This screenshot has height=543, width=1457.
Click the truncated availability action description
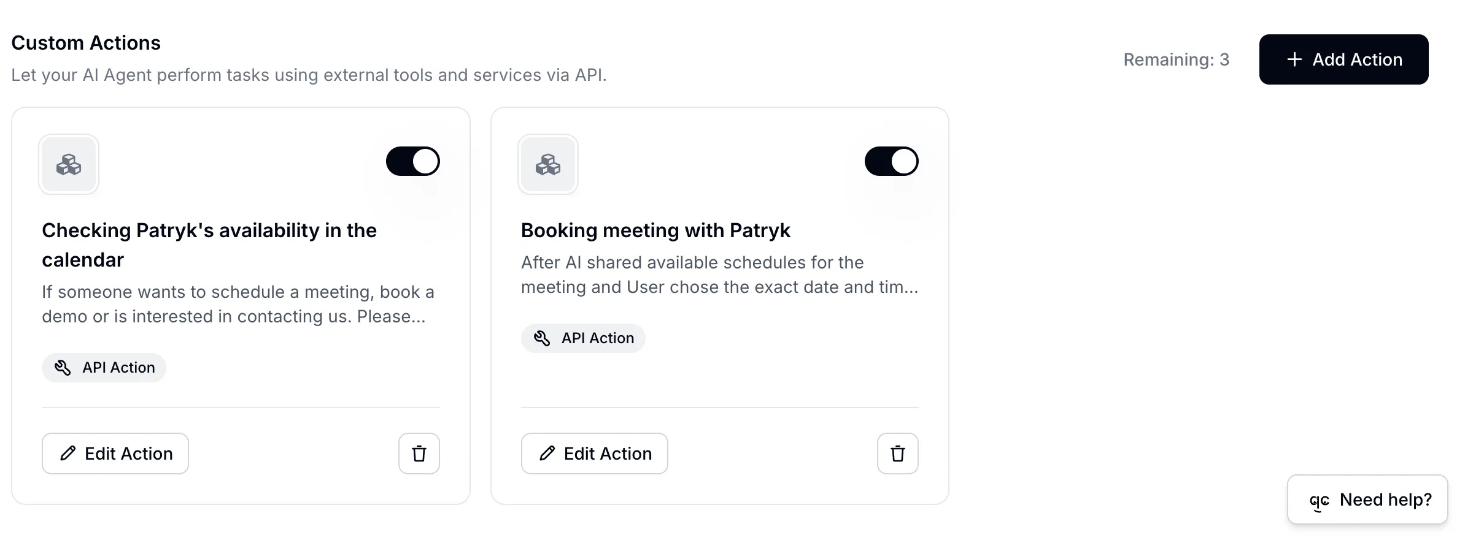pos(238,304)
